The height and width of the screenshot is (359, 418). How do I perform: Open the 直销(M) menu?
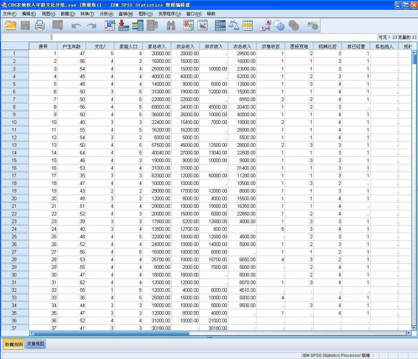(x=126, y=14)
